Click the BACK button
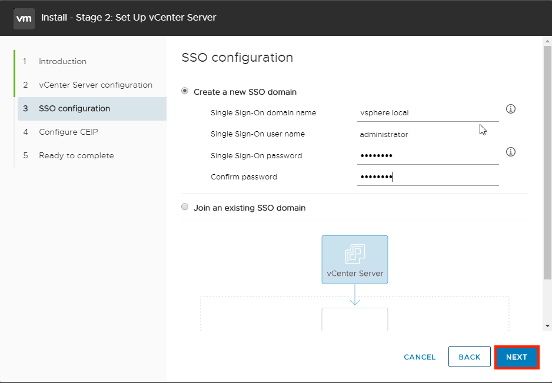This screenshot has height=383, width=552. pyautogui.click(x=469, y=357)
